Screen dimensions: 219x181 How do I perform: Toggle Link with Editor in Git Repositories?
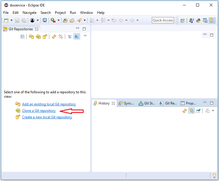point(61,36)
